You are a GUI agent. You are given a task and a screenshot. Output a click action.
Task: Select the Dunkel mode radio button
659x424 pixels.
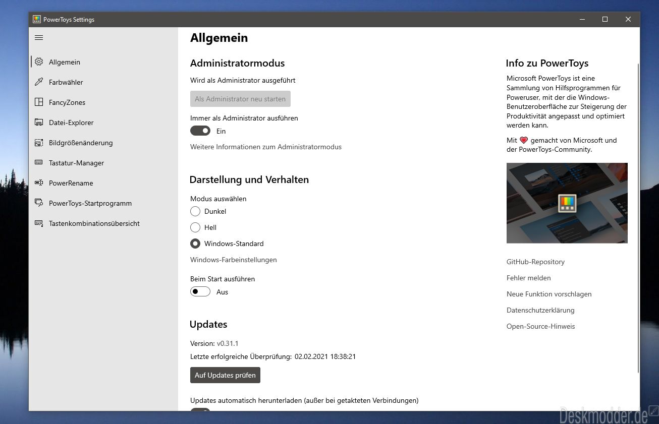coord(195,211)
